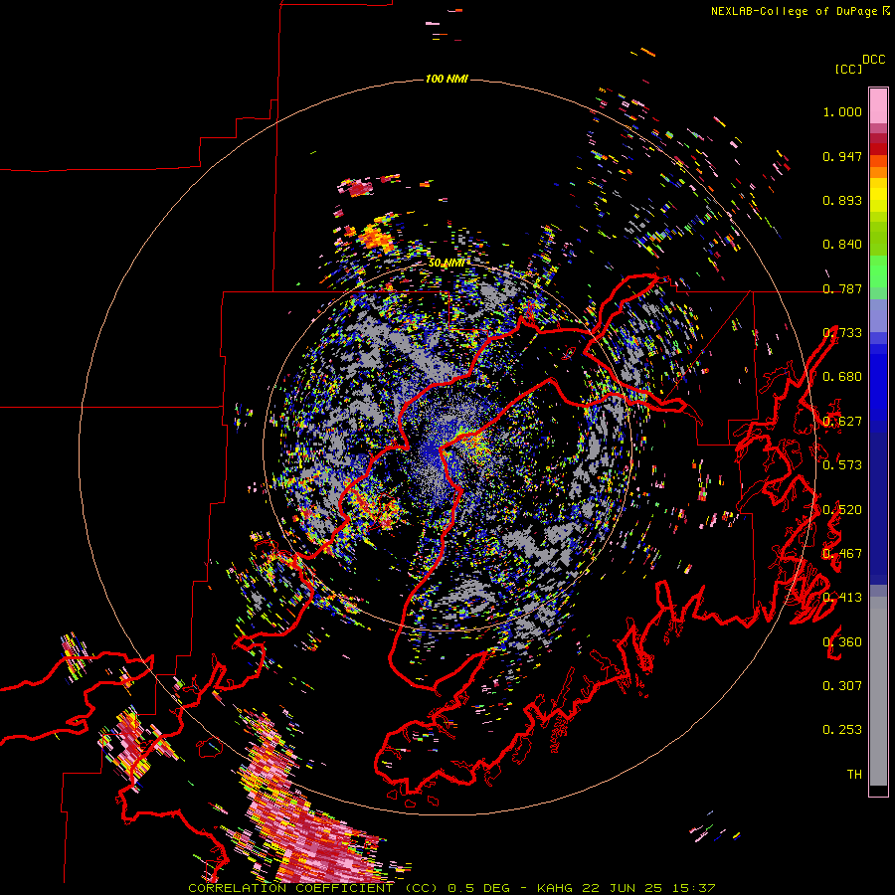Pick the bright blue swatch near 0.680
The image size is (895, 895).
pyautogui.click(x=878, y=383)
